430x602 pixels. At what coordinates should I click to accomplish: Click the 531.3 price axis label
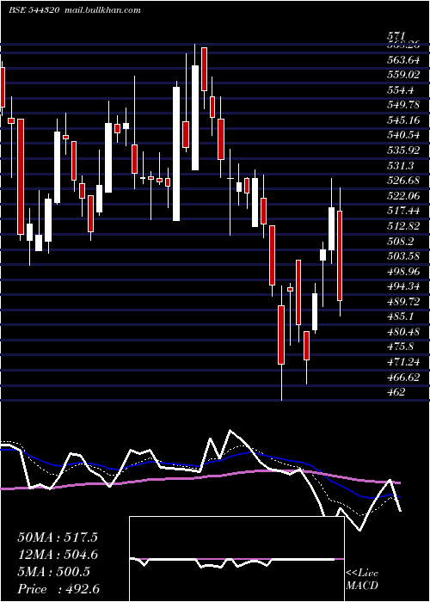pyautogui.click(x=400, y=165)
